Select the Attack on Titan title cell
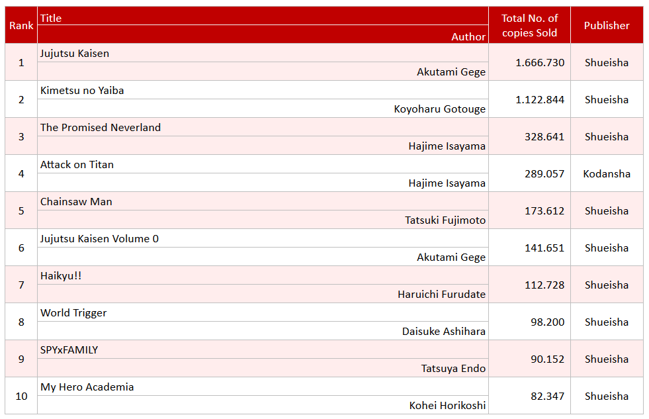Image resolution: width=649 pixels, height=419 pixels. (263, 164)
